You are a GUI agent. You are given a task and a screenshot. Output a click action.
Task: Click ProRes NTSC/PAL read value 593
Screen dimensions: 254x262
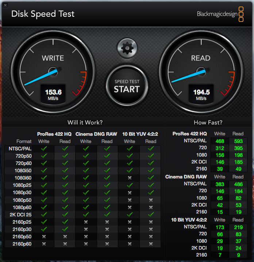point(238,141)
